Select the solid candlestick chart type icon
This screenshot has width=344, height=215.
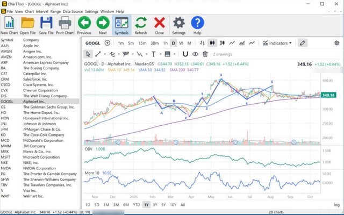coord(212,43)
